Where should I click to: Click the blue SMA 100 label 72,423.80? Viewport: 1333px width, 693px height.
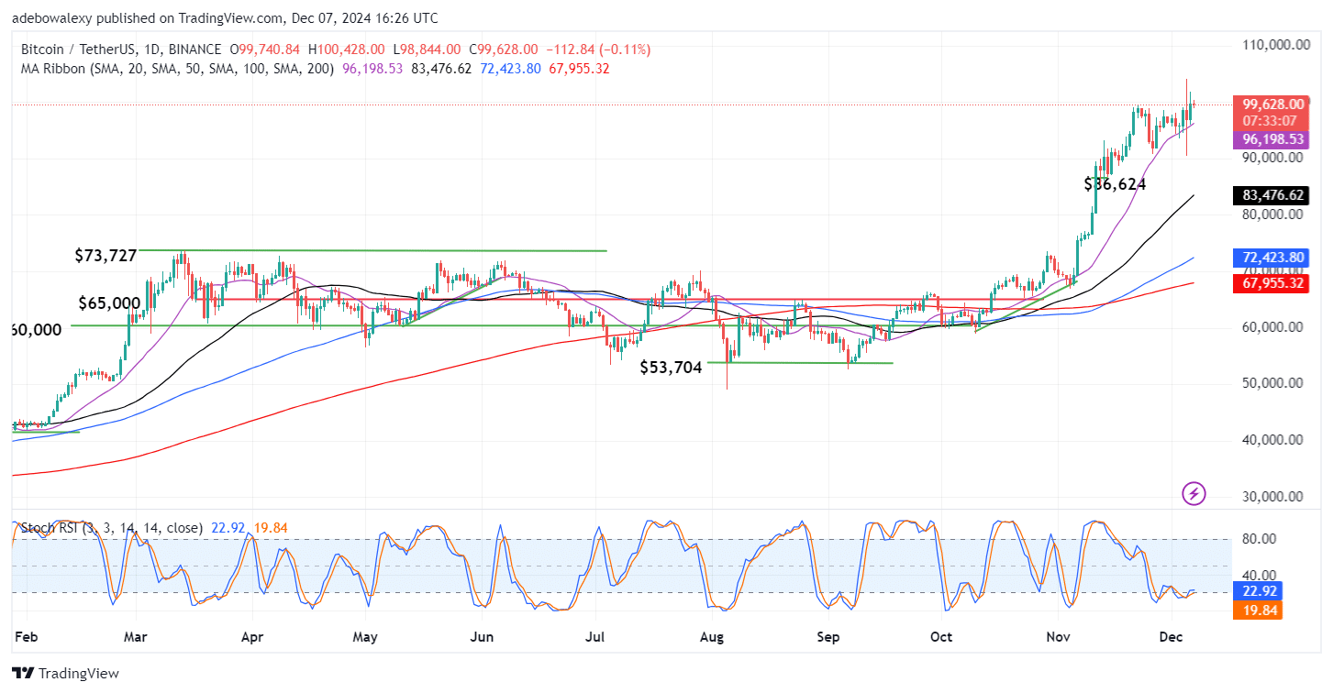pos(1270,258)
